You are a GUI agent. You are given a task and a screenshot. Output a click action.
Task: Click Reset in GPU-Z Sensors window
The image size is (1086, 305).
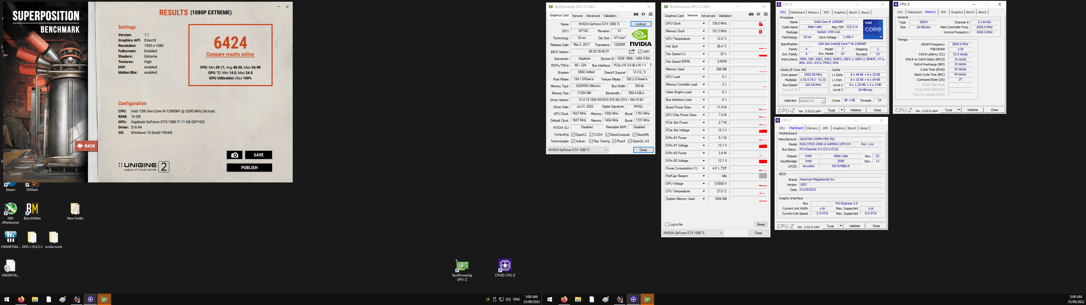[x=760, y=225]
